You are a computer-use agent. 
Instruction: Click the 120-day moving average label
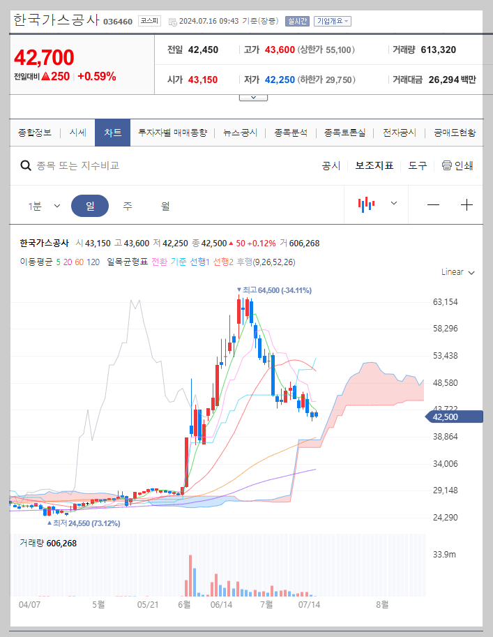pyautogui.click(x=93, y=262)
